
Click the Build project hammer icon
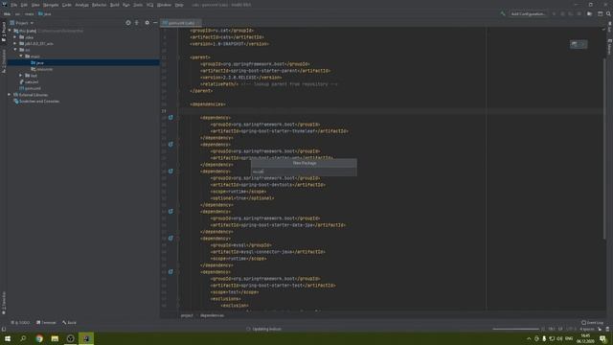[x=503, y=13]
